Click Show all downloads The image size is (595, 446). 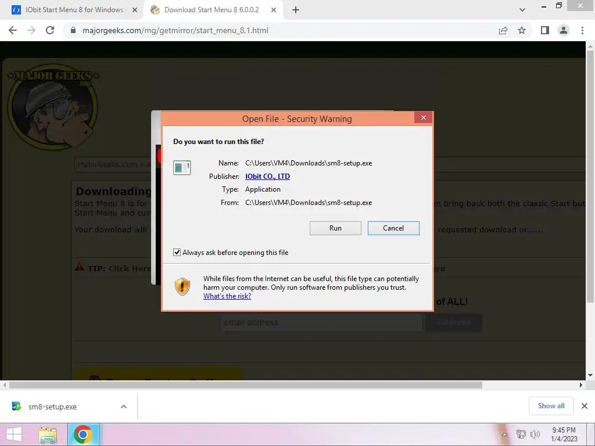(x=551, y=406)
